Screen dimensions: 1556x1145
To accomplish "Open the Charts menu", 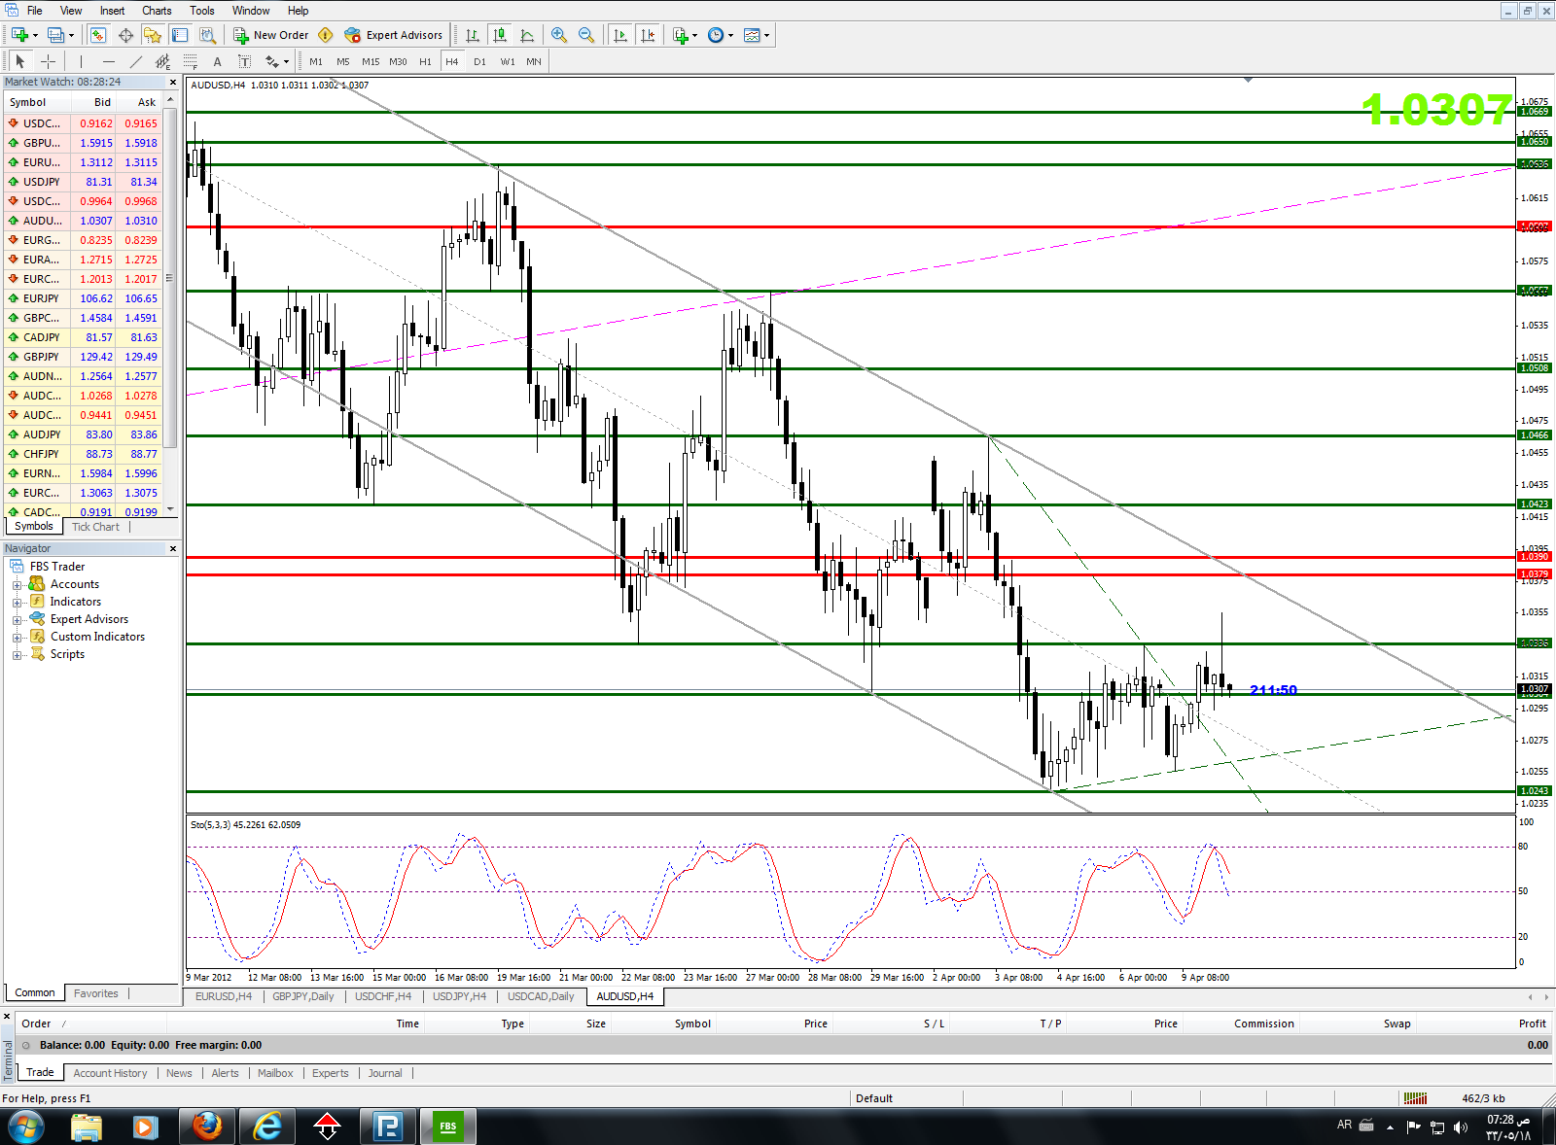I will click(x=157, y=11).
